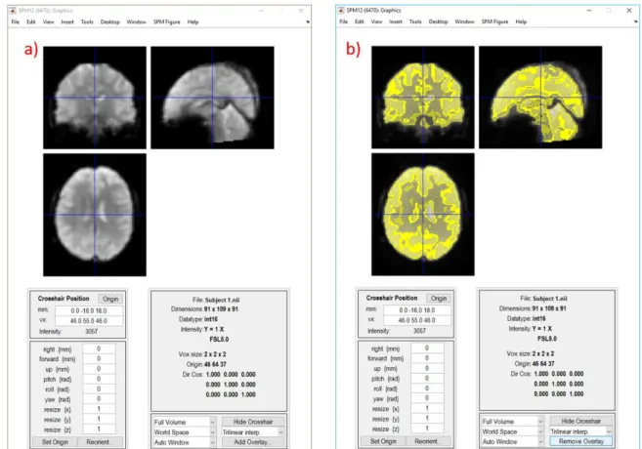Expand Full Volume dropdown in left window
Screen dimensions: 642x449
point(212,422)
